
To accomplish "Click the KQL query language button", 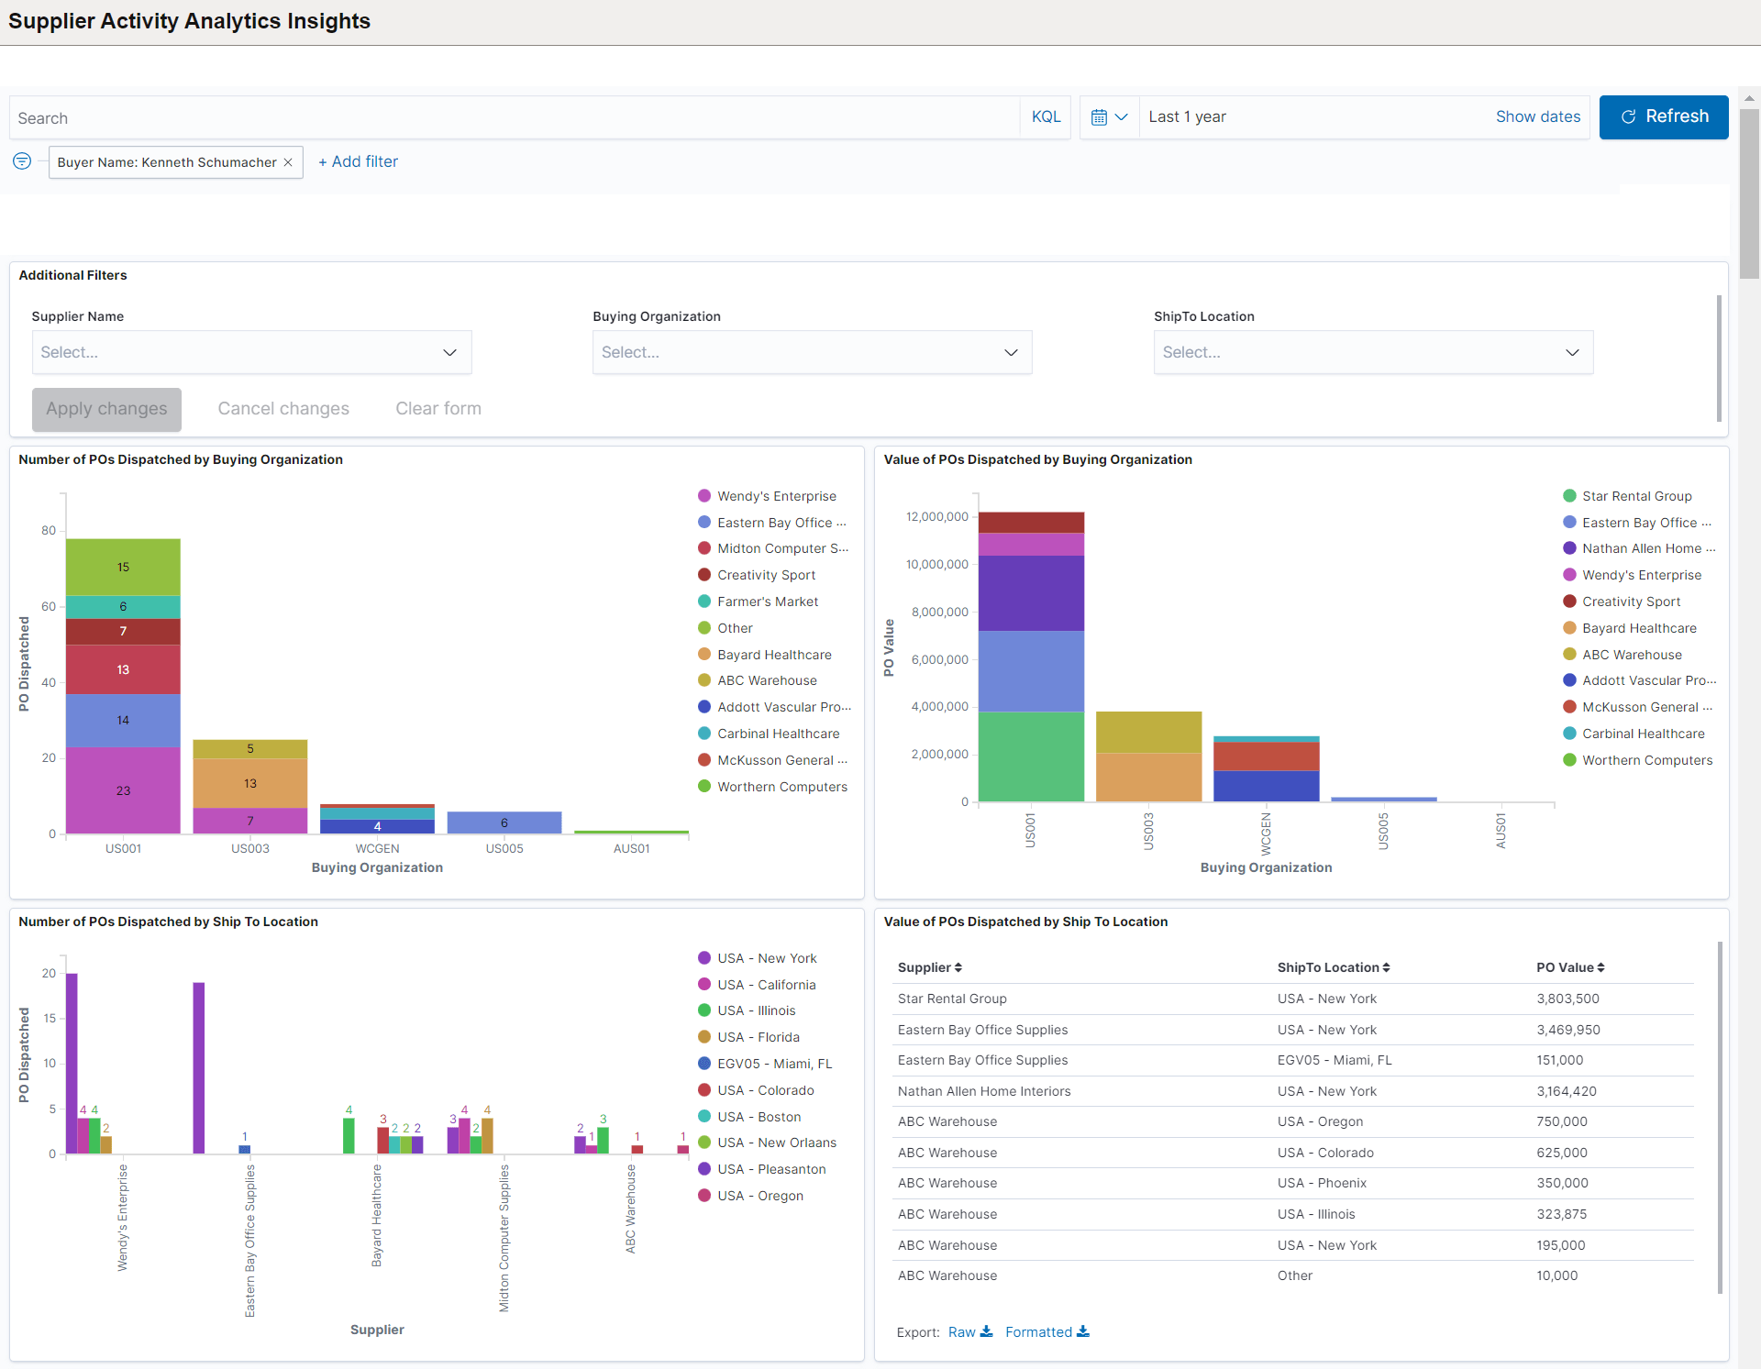I will 1045,116.
